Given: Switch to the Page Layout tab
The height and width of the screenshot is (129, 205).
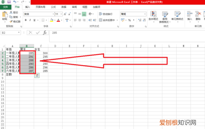Looking at the screenshot, I should 40,7.
